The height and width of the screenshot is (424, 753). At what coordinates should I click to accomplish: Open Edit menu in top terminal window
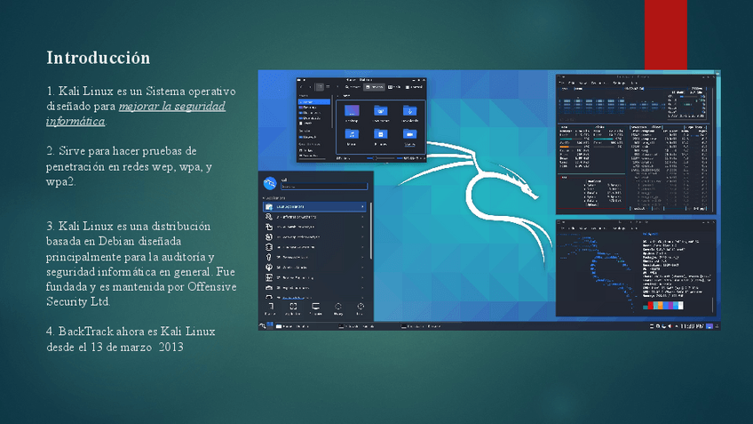pos(572,83)
